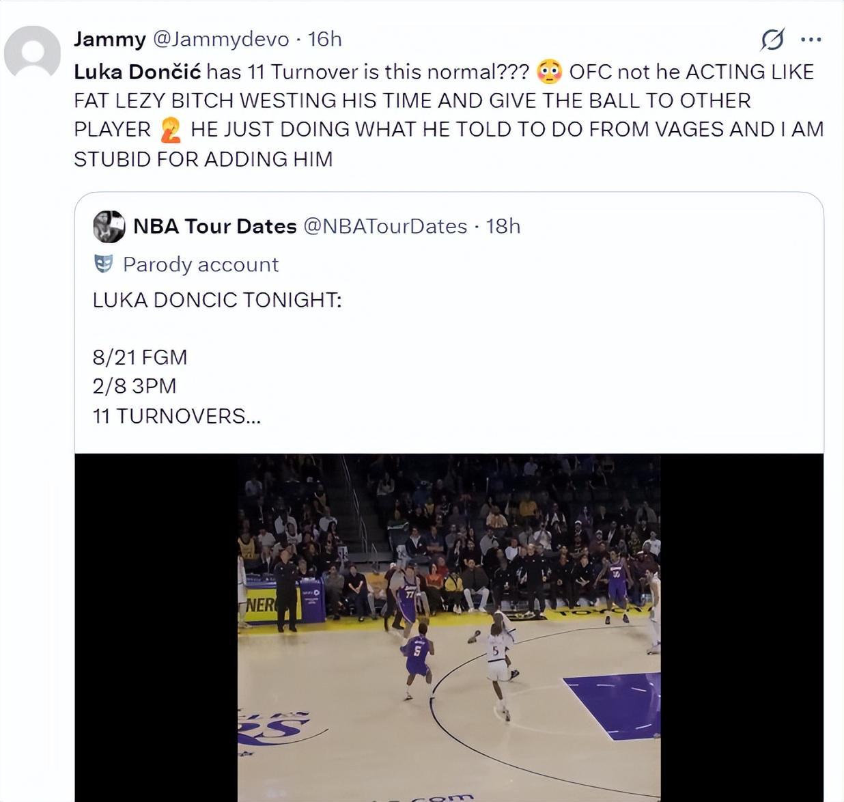Open the quoted tweet's 18h timestamp
Image resolution: width=844 pixels, height=802 pixels.
point(503,226)
